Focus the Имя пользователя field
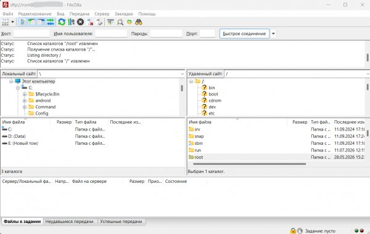Image resolution: width=370 pixels, height=234 pixels. pos(111,33)
